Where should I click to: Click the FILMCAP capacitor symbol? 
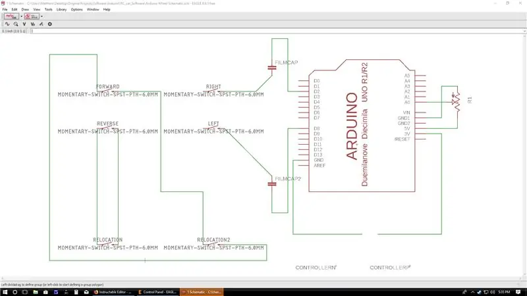coord(272,68)
